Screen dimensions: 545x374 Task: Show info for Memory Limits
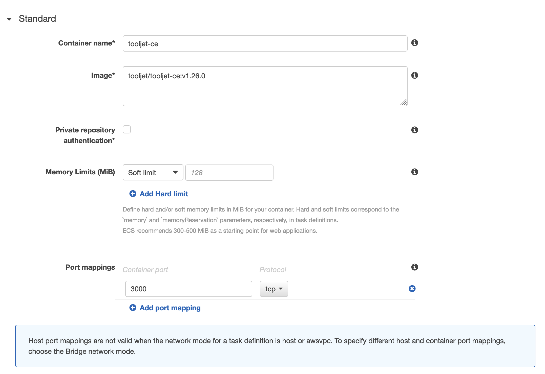pyautogui.click(x=414, y=172)
